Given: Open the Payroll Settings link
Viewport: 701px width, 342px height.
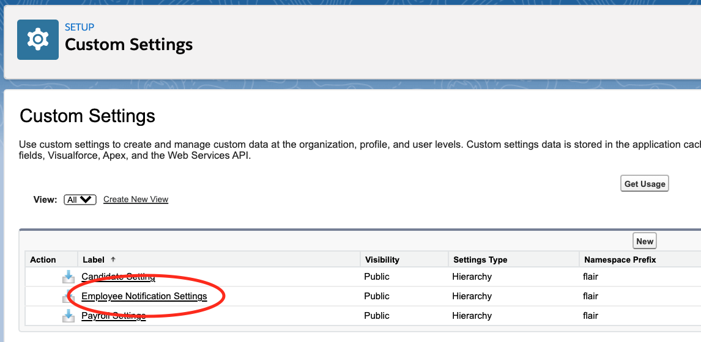Looking at the screenshot, I should tap(114, 316).
